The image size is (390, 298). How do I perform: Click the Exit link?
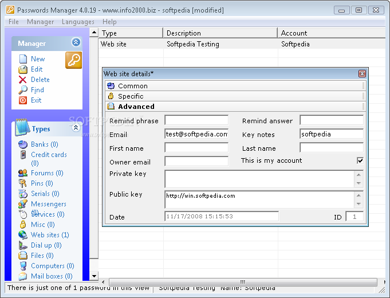tap(36, 100)
